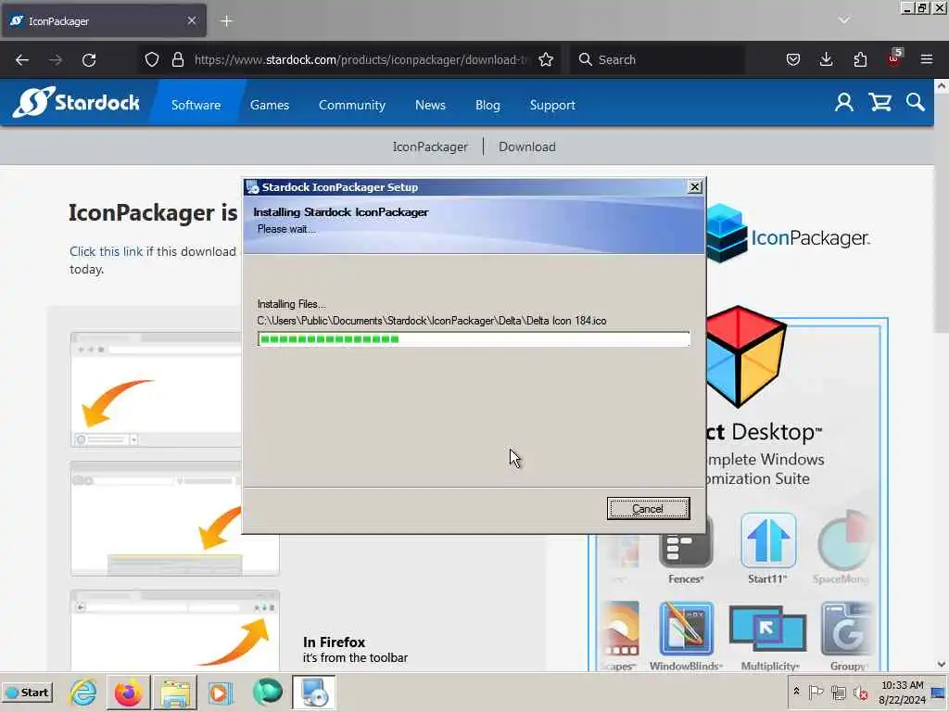Click the Stardock site search magnifier

pyautogui.click(x=915, y=102)
